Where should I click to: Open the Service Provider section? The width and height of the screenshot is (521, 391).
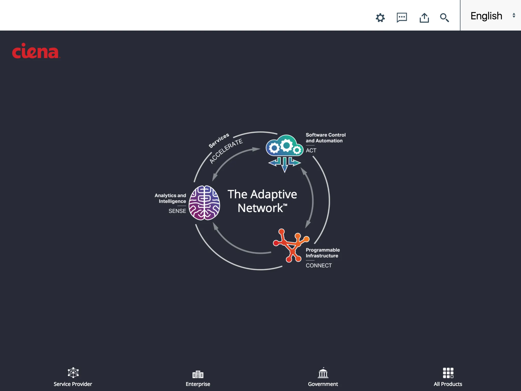pyautogui.click(x=73, y=377)
